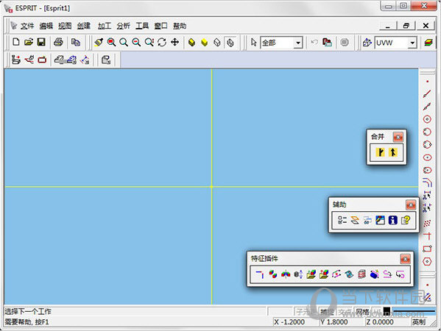
Task: Select the circle tool in right toolbar
Action: tap(427, 119)
